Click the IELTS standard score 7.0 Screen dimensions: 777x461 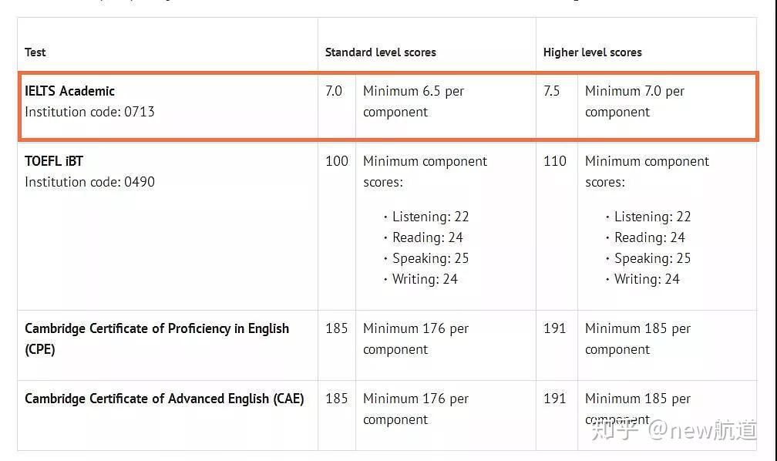pos(334,91)
